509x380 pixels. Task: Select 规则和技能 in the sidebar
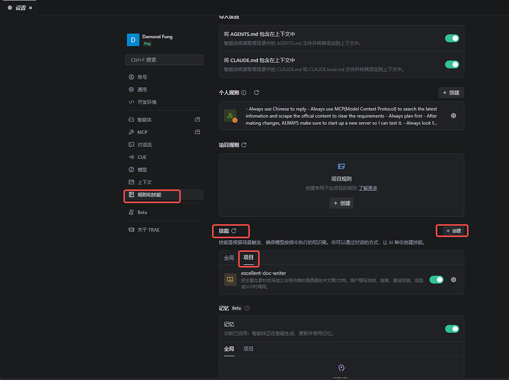(x=164, y=195)
